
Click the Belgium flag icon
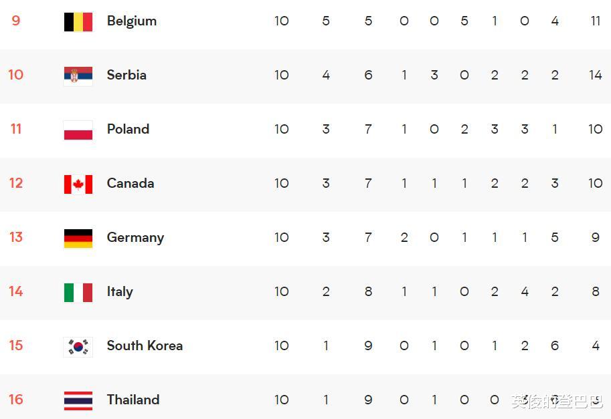[78, 21]
